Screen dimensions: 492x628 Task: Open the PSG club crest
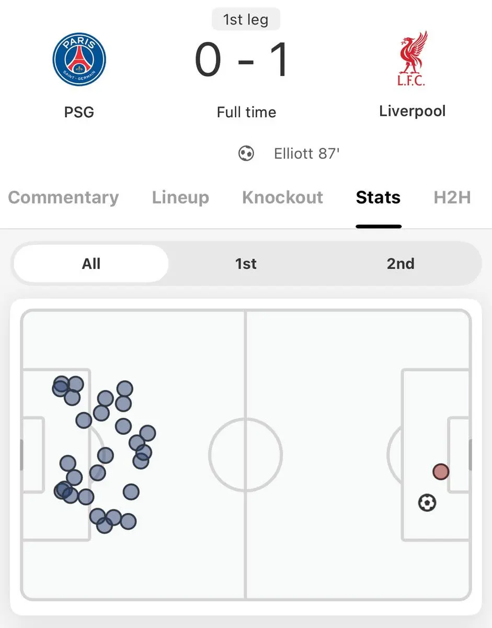click(x=79, y=59)
